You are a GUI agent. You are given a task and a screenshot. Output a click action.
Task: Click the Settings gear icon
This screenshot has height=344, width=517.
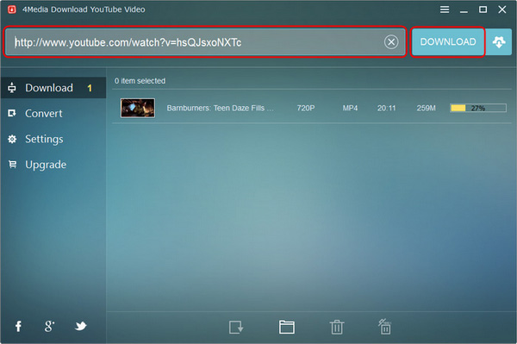(12, 139)
